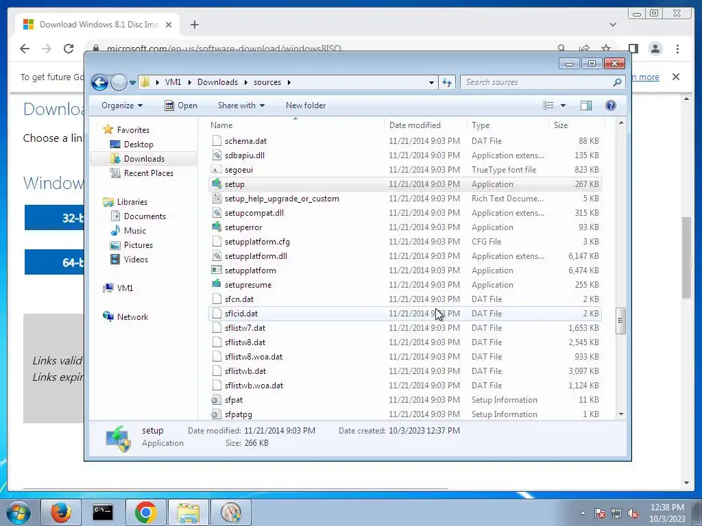Image resolution: width=702 pixels, height=526 pixels.
Task: Open Desktop in Favorites
Action: click(138, 145)
